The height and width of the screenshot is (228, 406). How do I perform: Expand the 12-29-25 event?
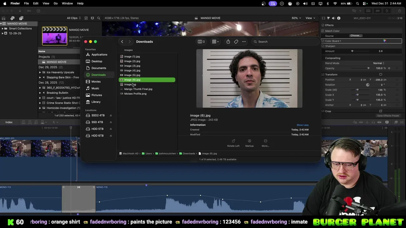[x=2, y=33]
